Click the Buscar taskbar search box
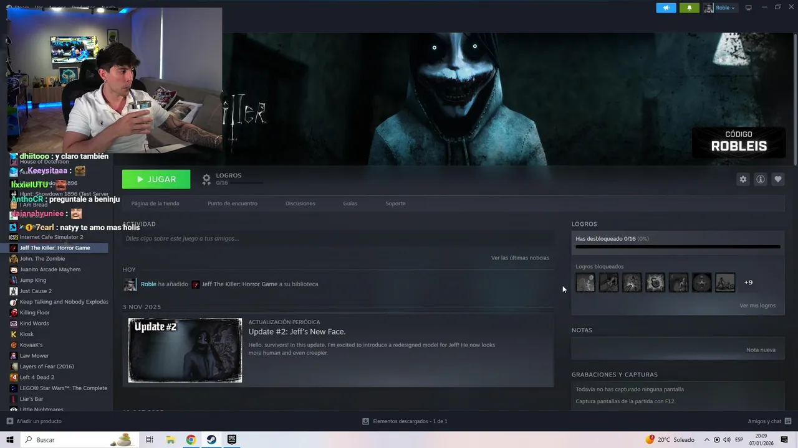 tap(80, 440)
